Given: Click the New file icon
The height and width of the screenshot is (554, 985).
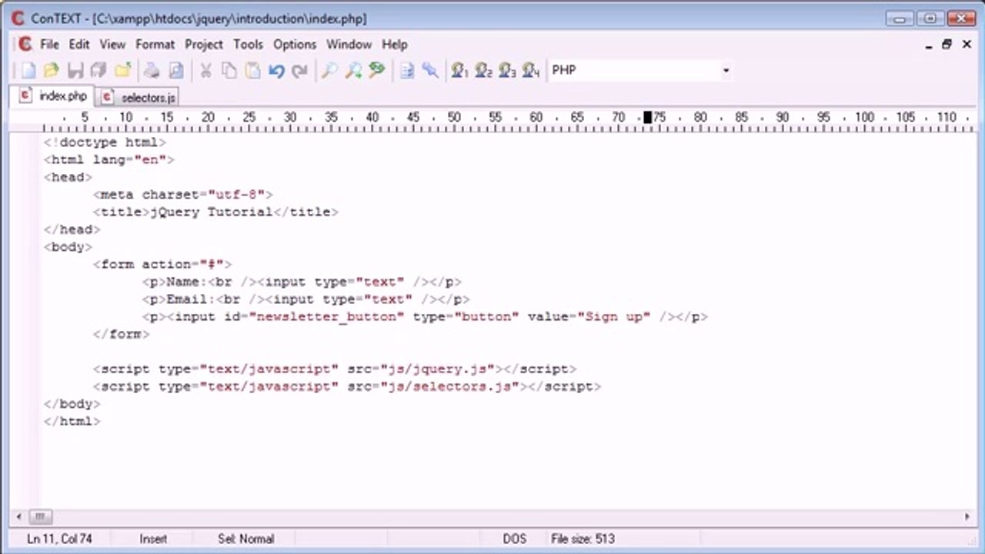Looking at the screenshot, I should [x=28, y=71].
